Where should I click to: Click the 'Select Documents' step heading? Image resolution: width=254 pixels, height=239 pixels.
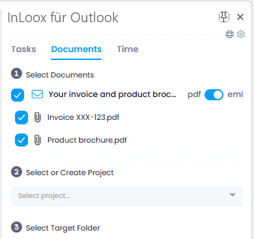[x=60, y=75]
